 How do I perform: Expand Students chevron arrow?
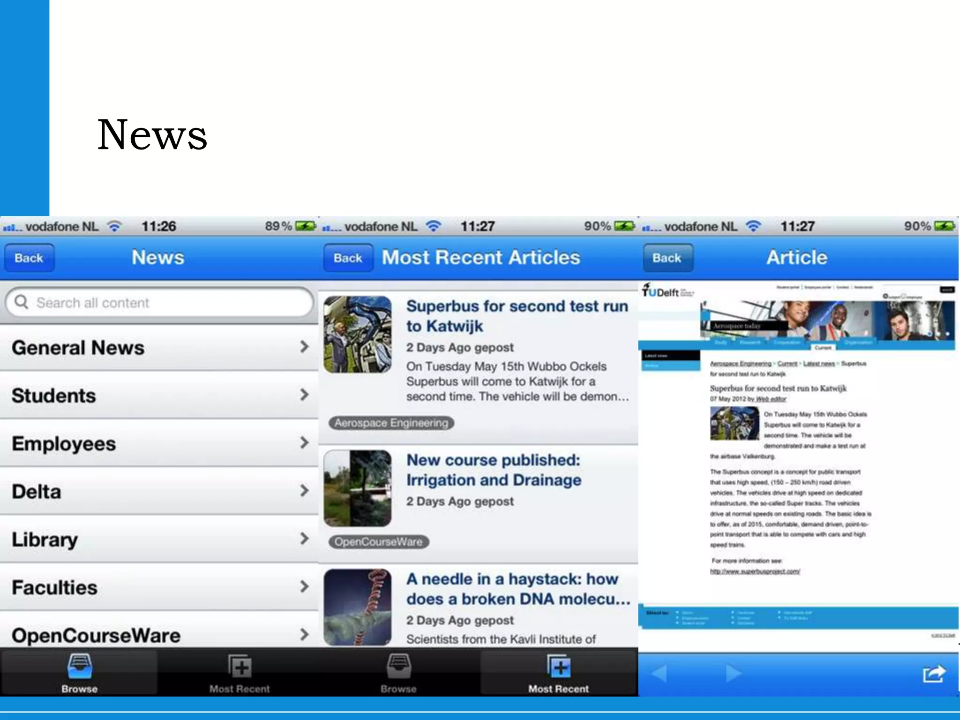(x=304, y=395)
